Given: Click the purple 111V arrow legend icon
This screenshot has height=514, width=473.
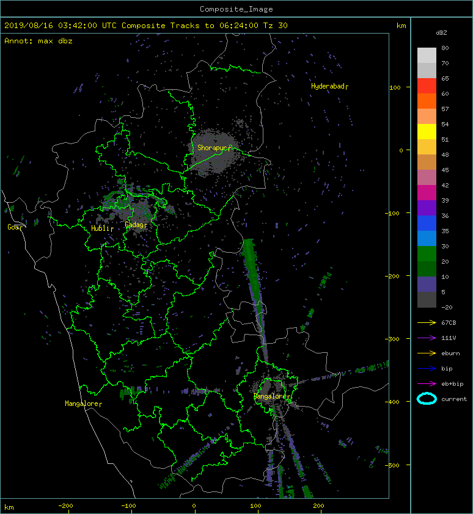Looking at the screenshot, I should [427, 338].
